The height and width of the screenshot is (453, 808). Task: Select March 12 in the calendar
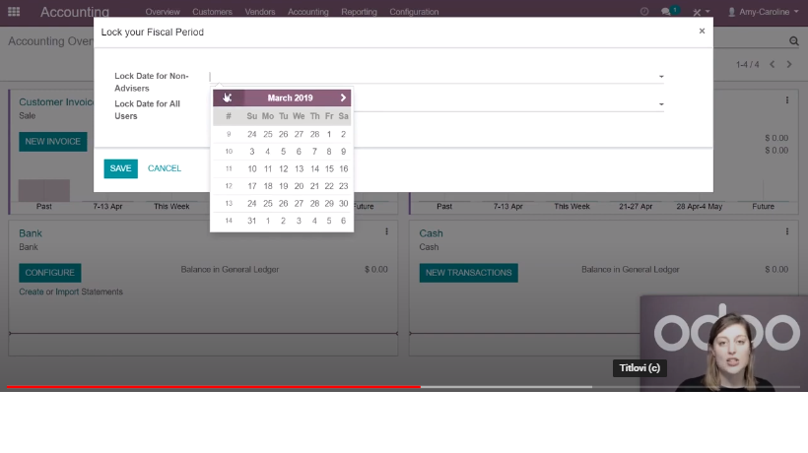[x=284, y=168]
